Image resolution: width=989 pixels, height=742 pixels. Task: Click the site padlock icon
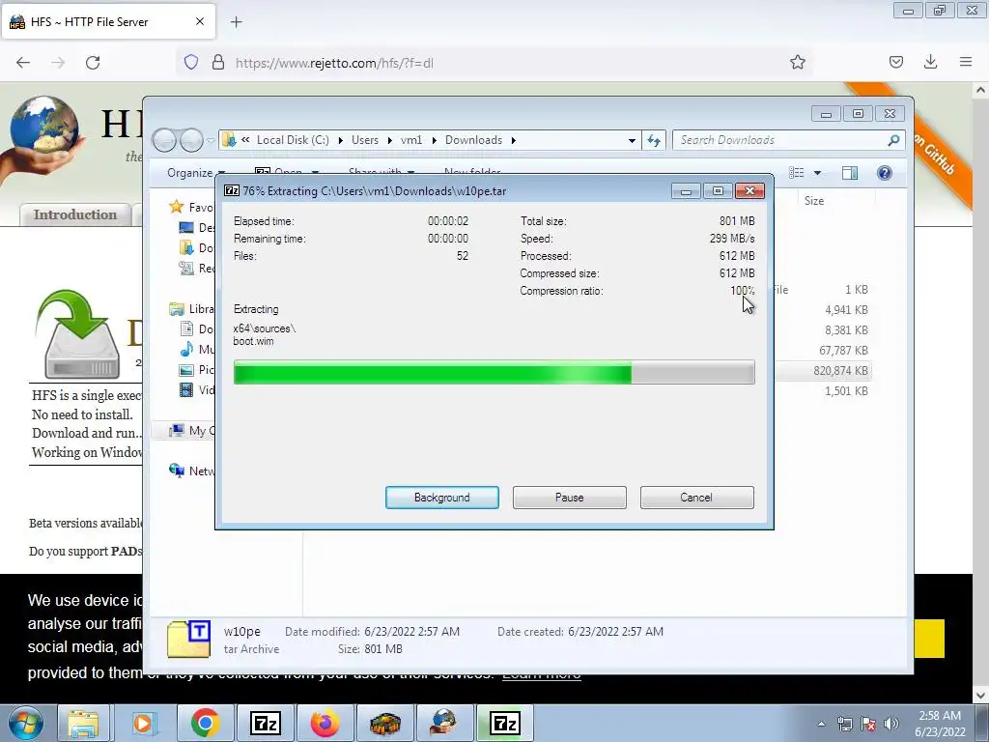tap(218, 63)
